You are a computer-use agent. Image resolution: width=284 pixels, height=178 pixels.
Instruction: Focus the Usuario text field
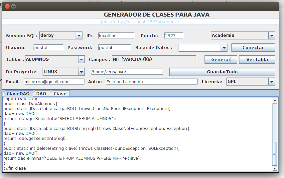click(48, 48)
